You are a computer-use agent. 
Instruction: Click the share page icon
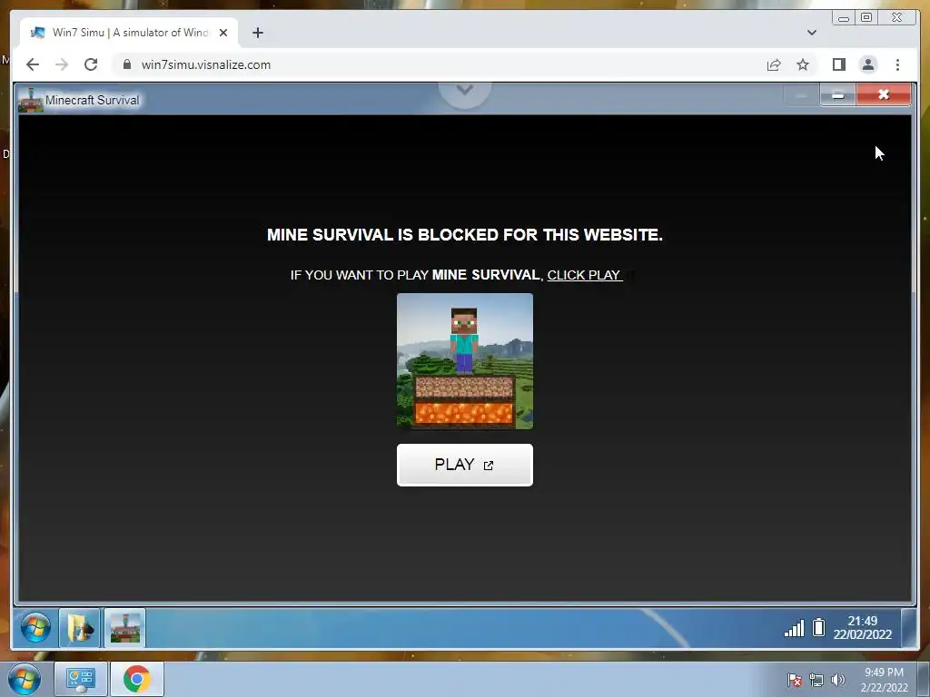pos(774,64)
